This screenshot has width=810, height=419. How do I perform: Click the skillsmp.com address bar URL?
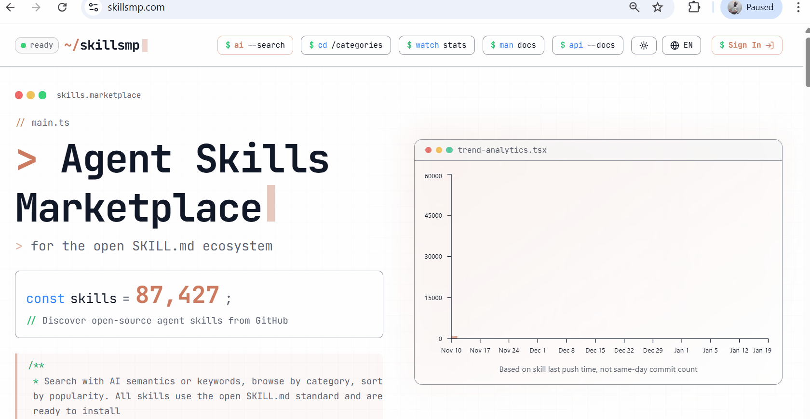[136, 7]
